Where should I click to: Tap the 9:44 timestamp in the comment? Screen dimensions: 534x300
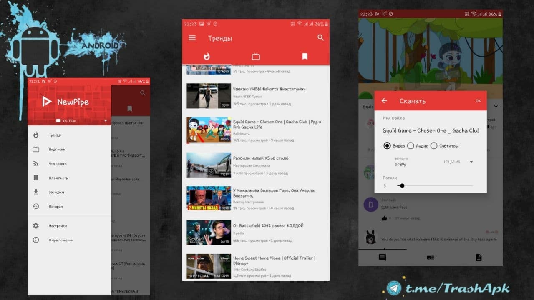pyautogui.click(x=385, y=207)
